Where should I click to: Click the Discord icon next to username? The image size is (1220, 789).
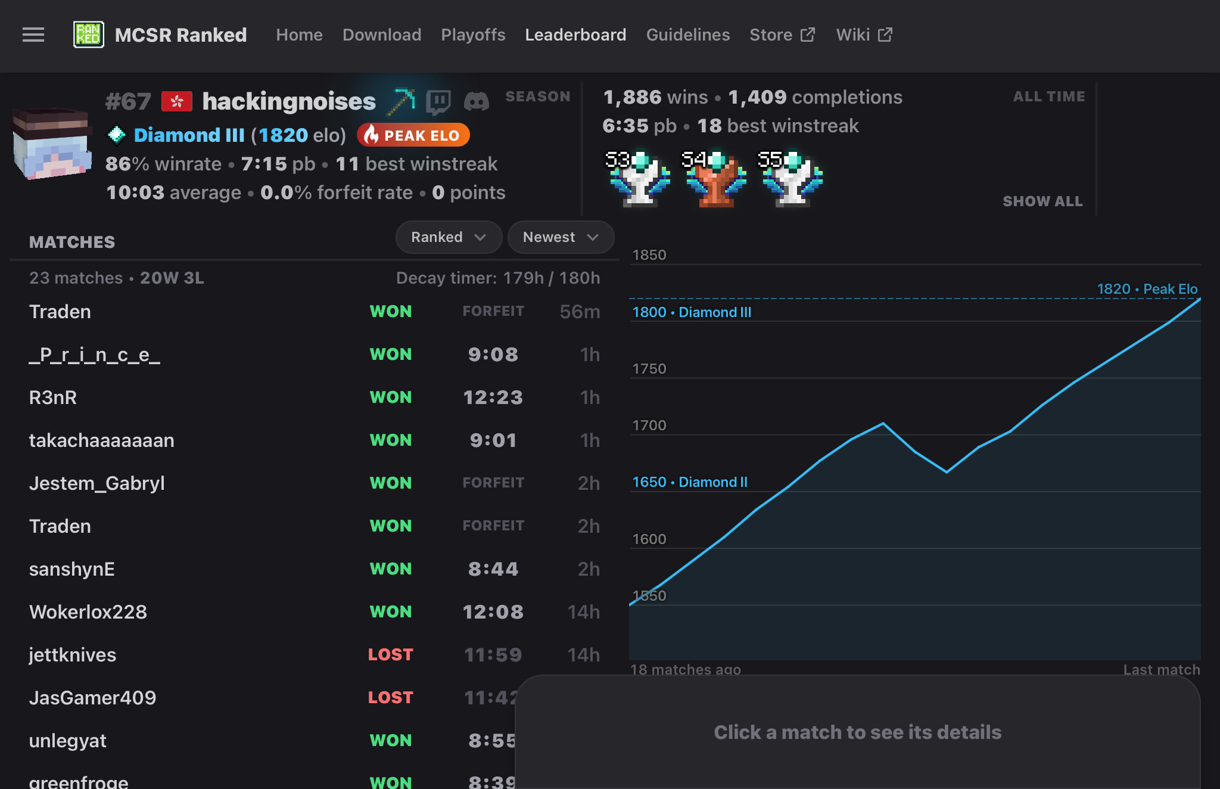(476, 102)
